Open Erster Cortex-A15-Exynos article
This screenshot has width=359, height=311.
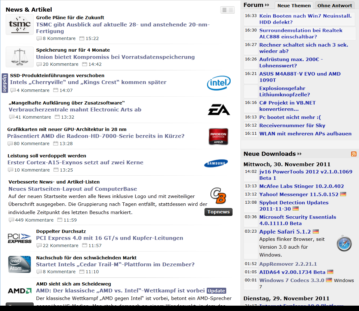[75, 162]
